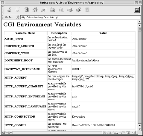
Task: Open the Composer pen icon in status bar
Action: point(134,132)
